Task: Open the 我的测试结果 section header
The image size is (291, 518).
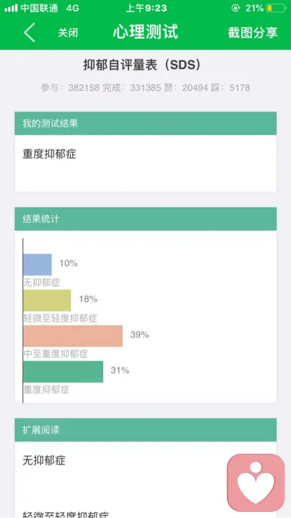Action: coord(145,124)
